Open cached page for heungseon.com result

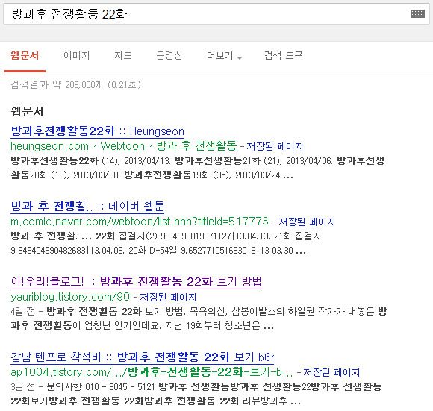click(275, 146)
